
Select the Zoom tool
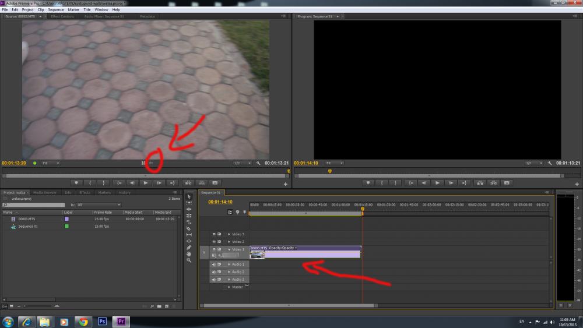coord(189,260)
